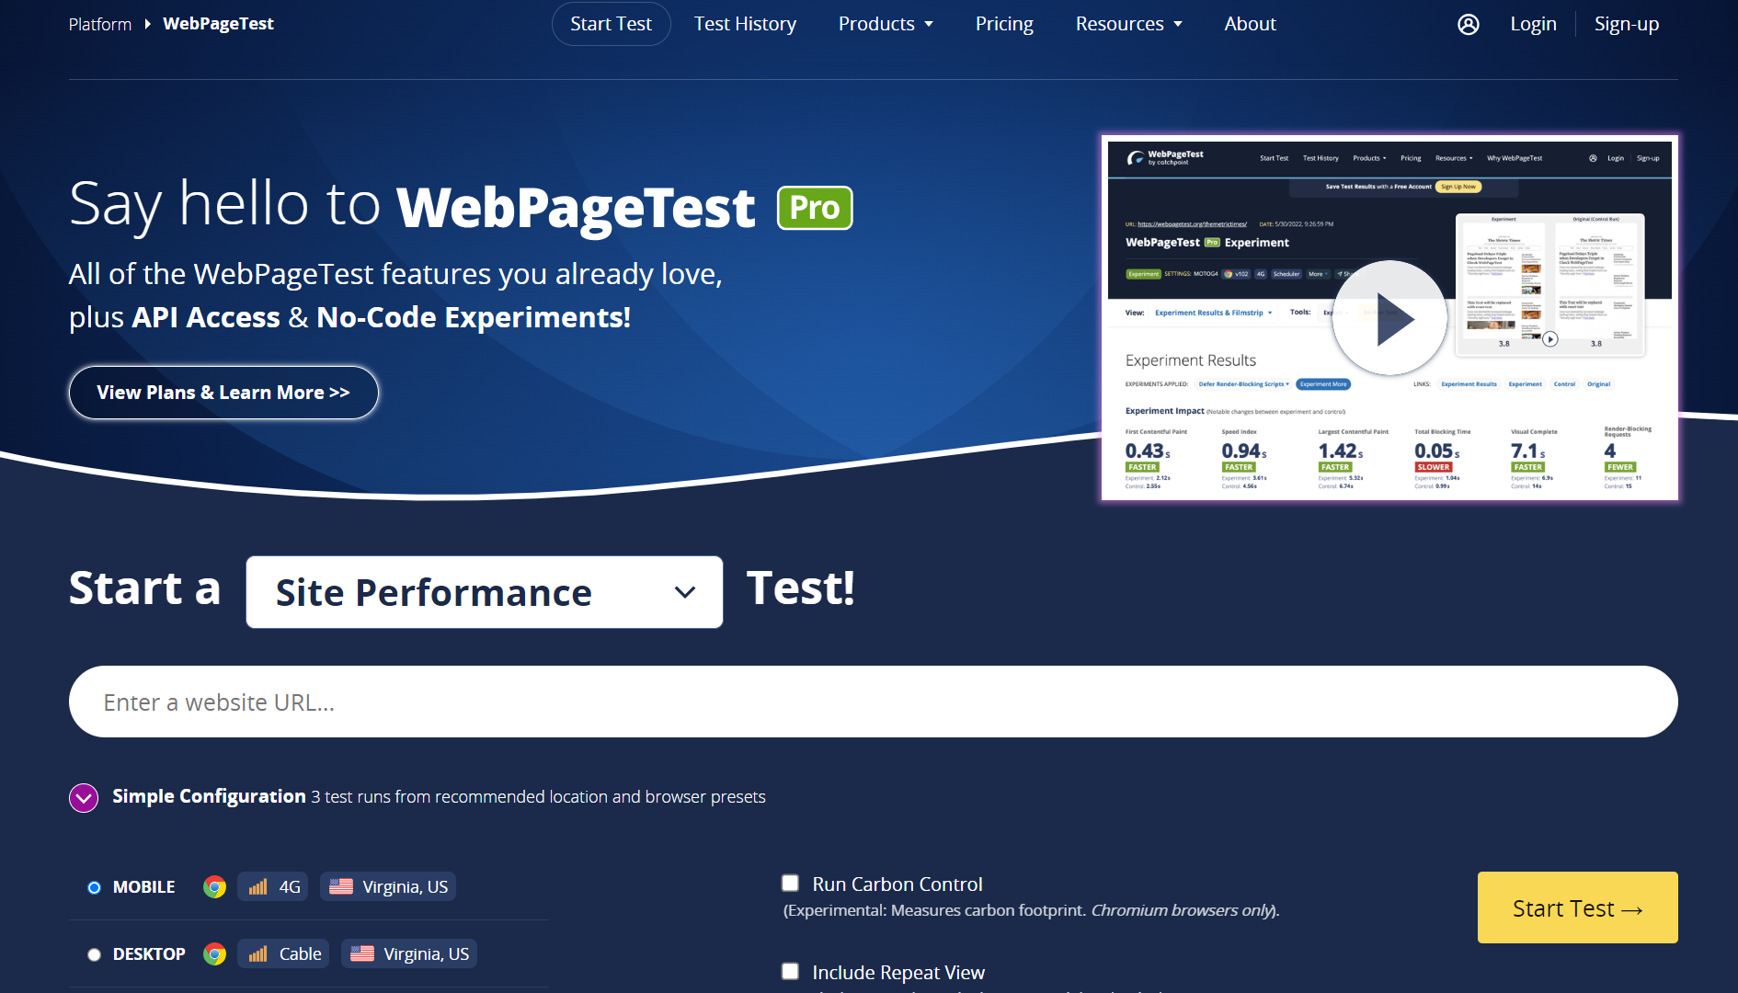This screenshot has height=993, width=1738.
Task: Open the Pricing page
Action: 1004,24
